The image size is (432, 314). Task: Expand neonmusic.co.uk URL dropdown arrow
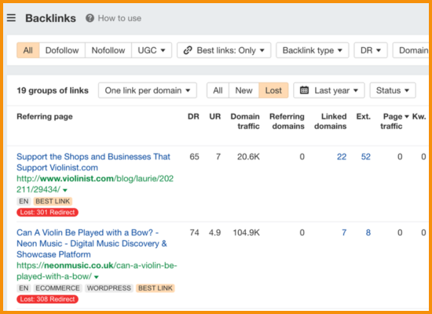pos(97,277)
